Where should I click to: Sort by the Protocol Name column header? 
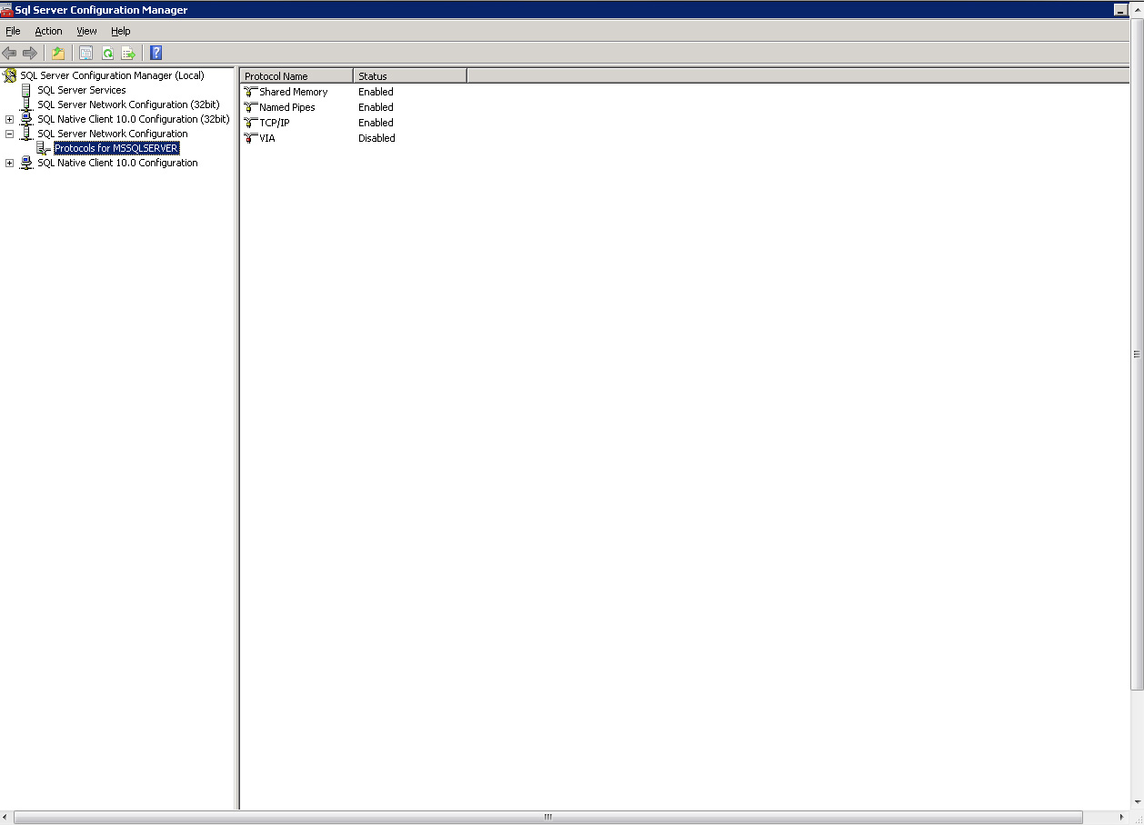(296, 76)
